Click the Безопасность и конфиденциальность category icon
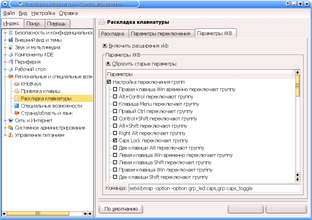The image size is (312, 220). (11, 33)
